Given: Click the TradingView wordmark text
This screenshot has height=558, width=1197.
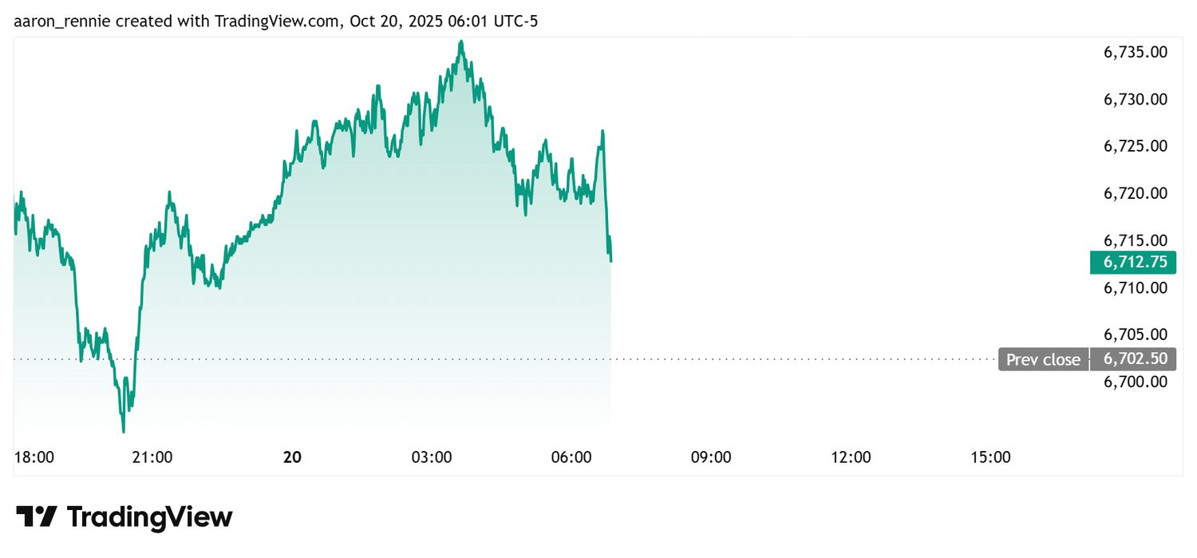Looking at the screenshot, I should coord(150,516).
